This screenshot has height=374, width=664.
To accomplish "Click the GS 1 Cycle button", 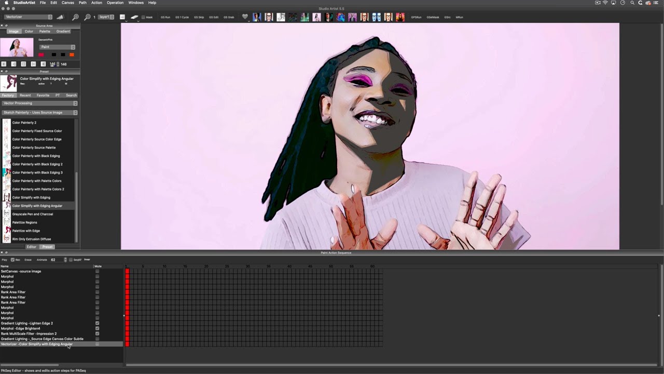I will pos(182,17).
